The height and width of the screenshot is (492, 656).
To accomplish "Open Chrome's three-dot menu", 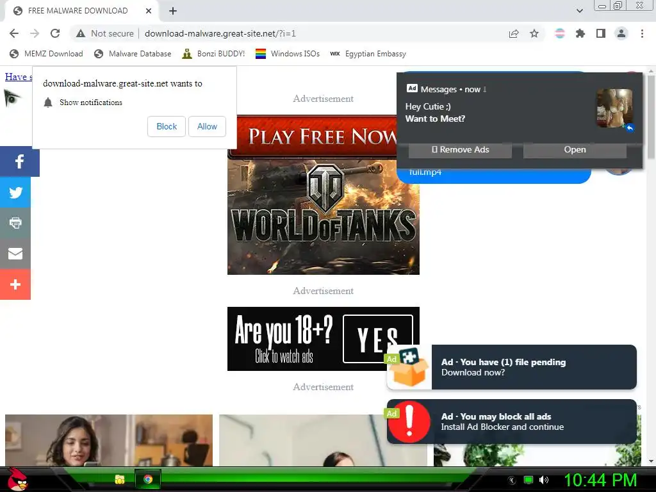I will pos(642,33).
